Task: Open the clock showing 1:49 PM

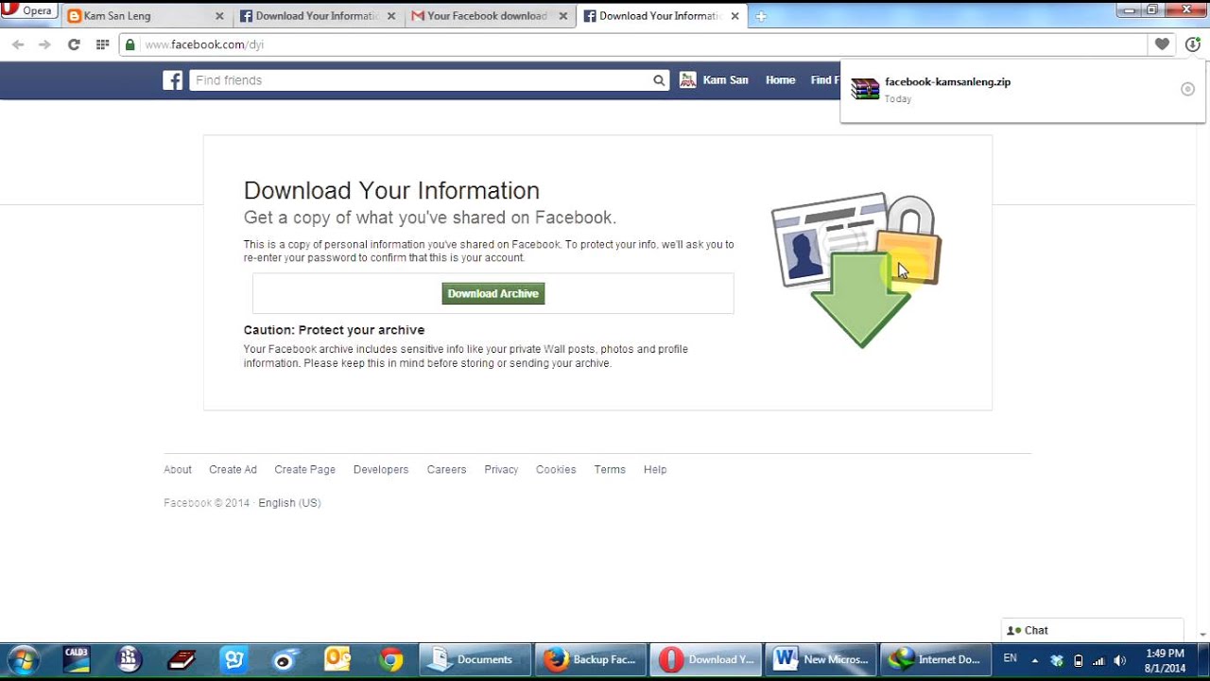Action: click(x=1165, y=660)
